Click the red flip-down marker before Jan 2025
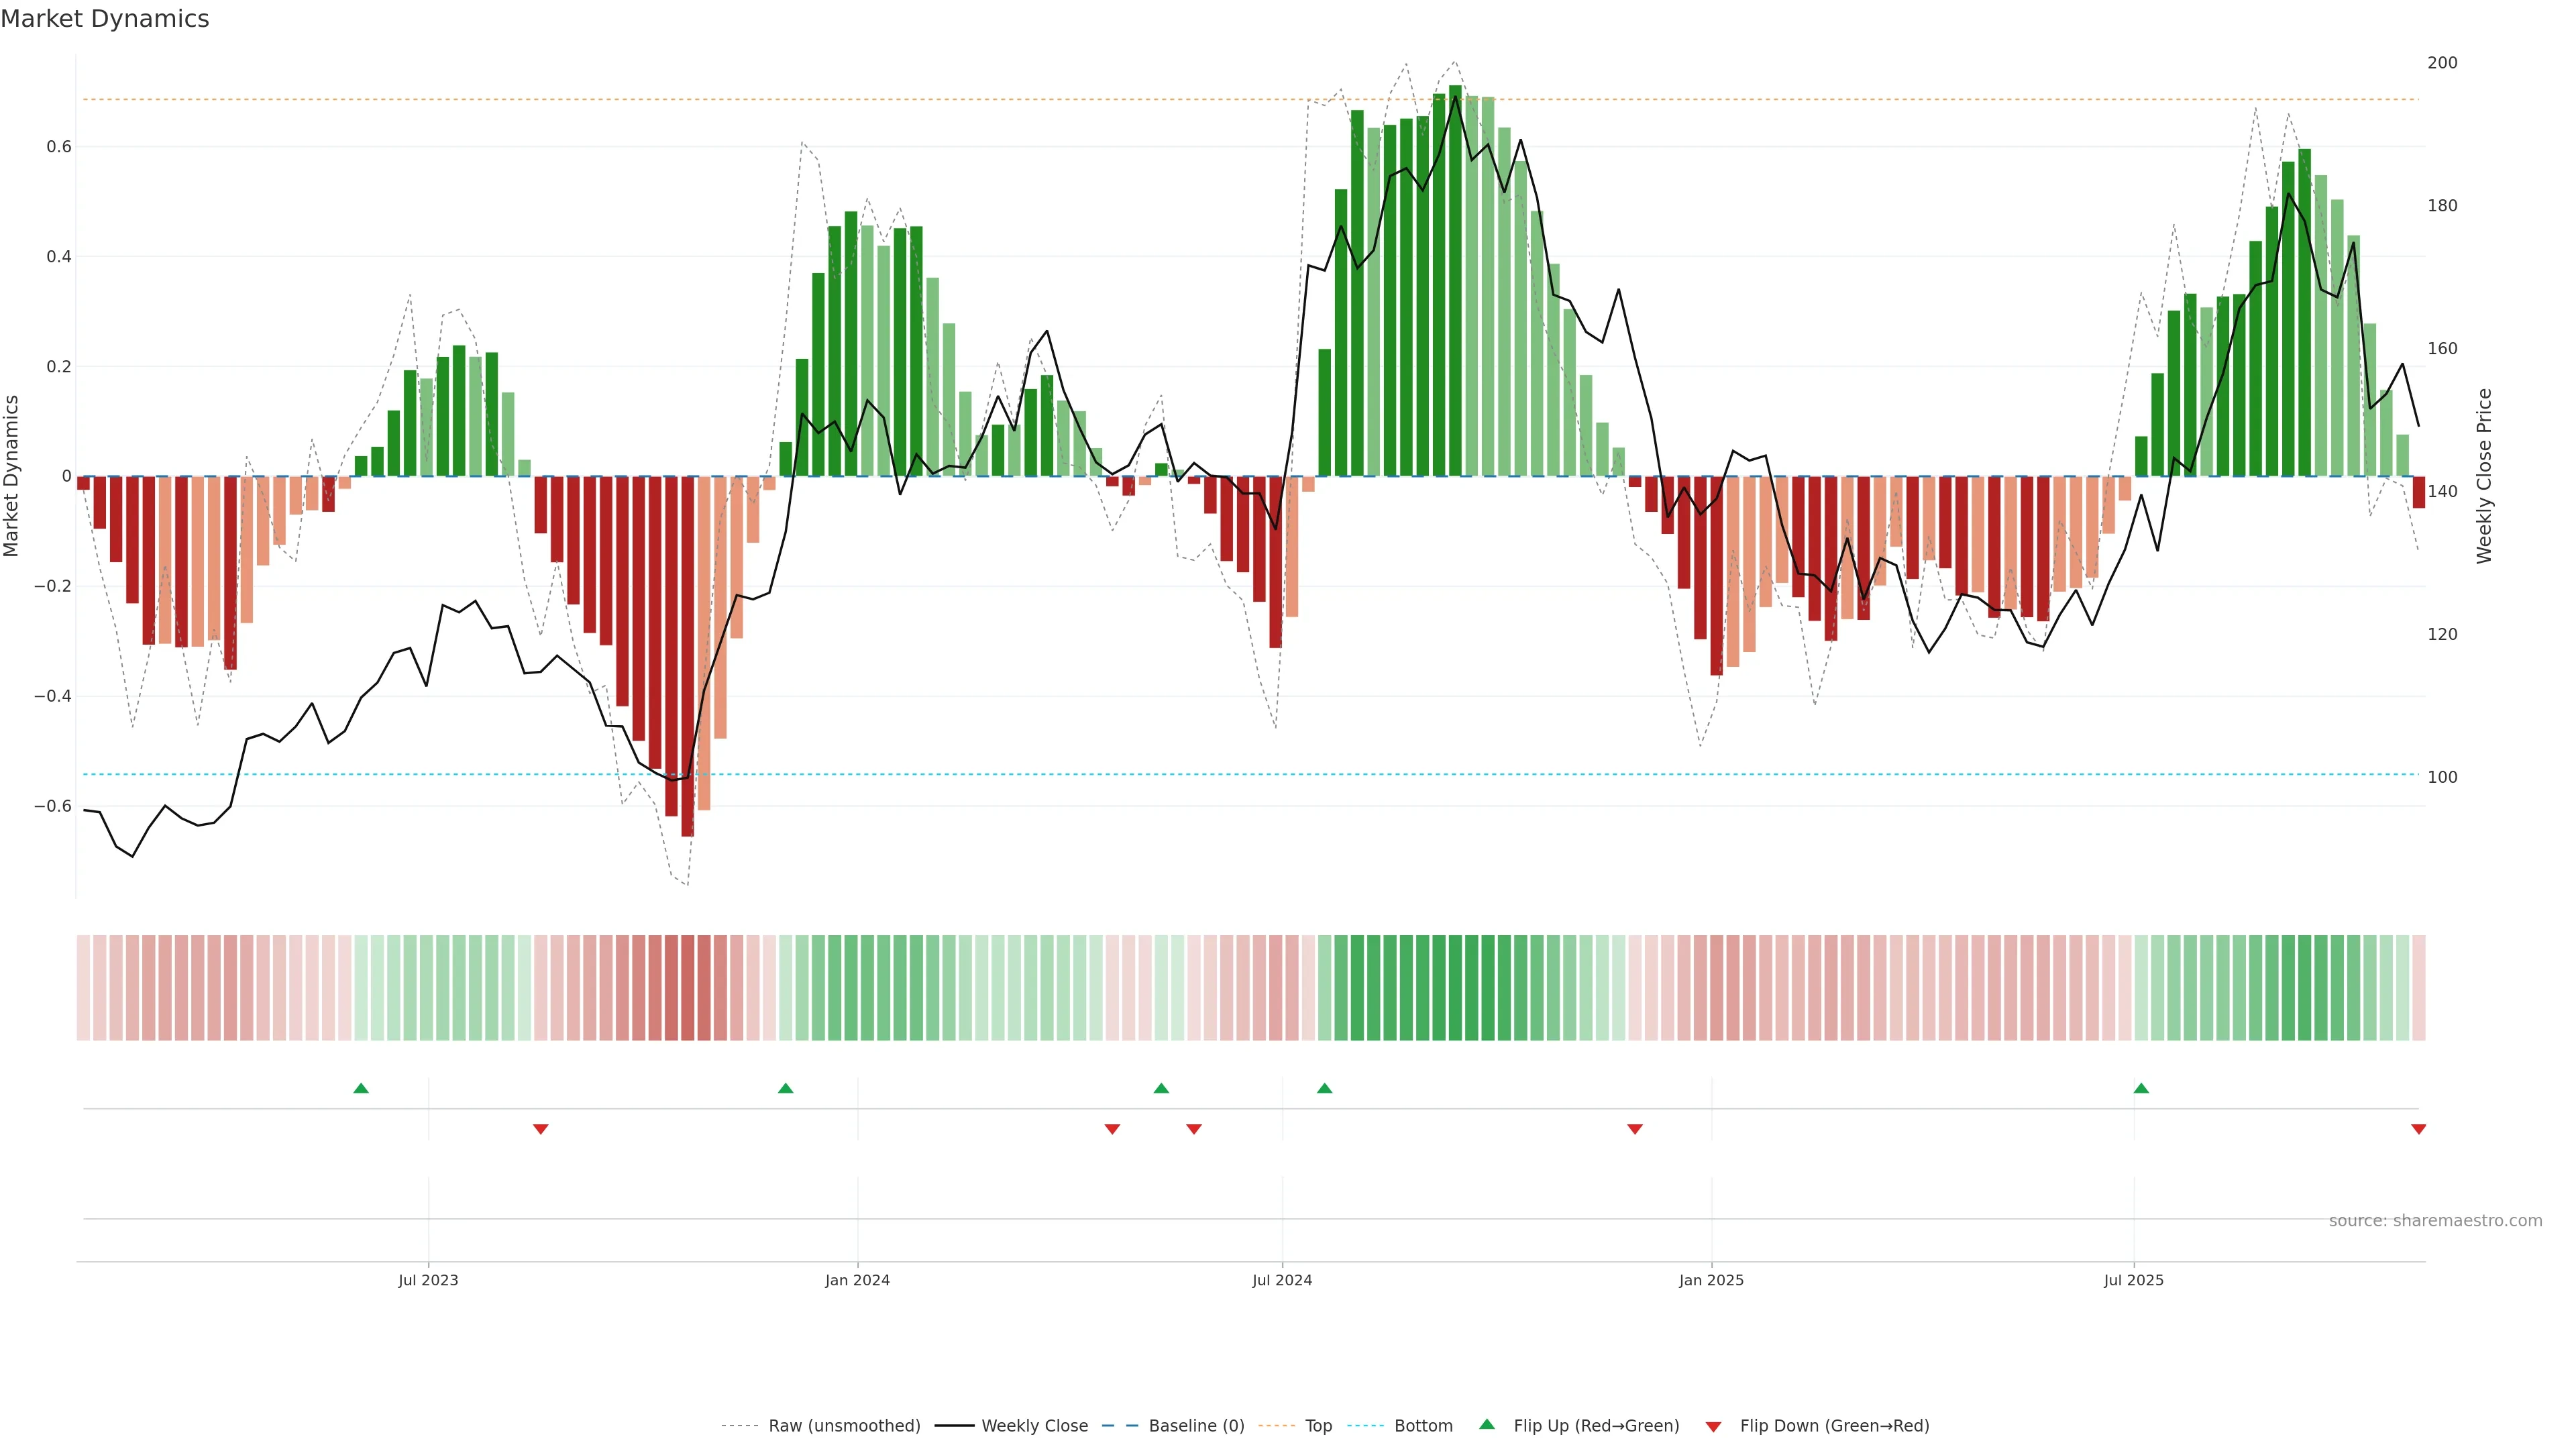The width and height of the screenshot is (2576, 1449). point(1635,1129)
